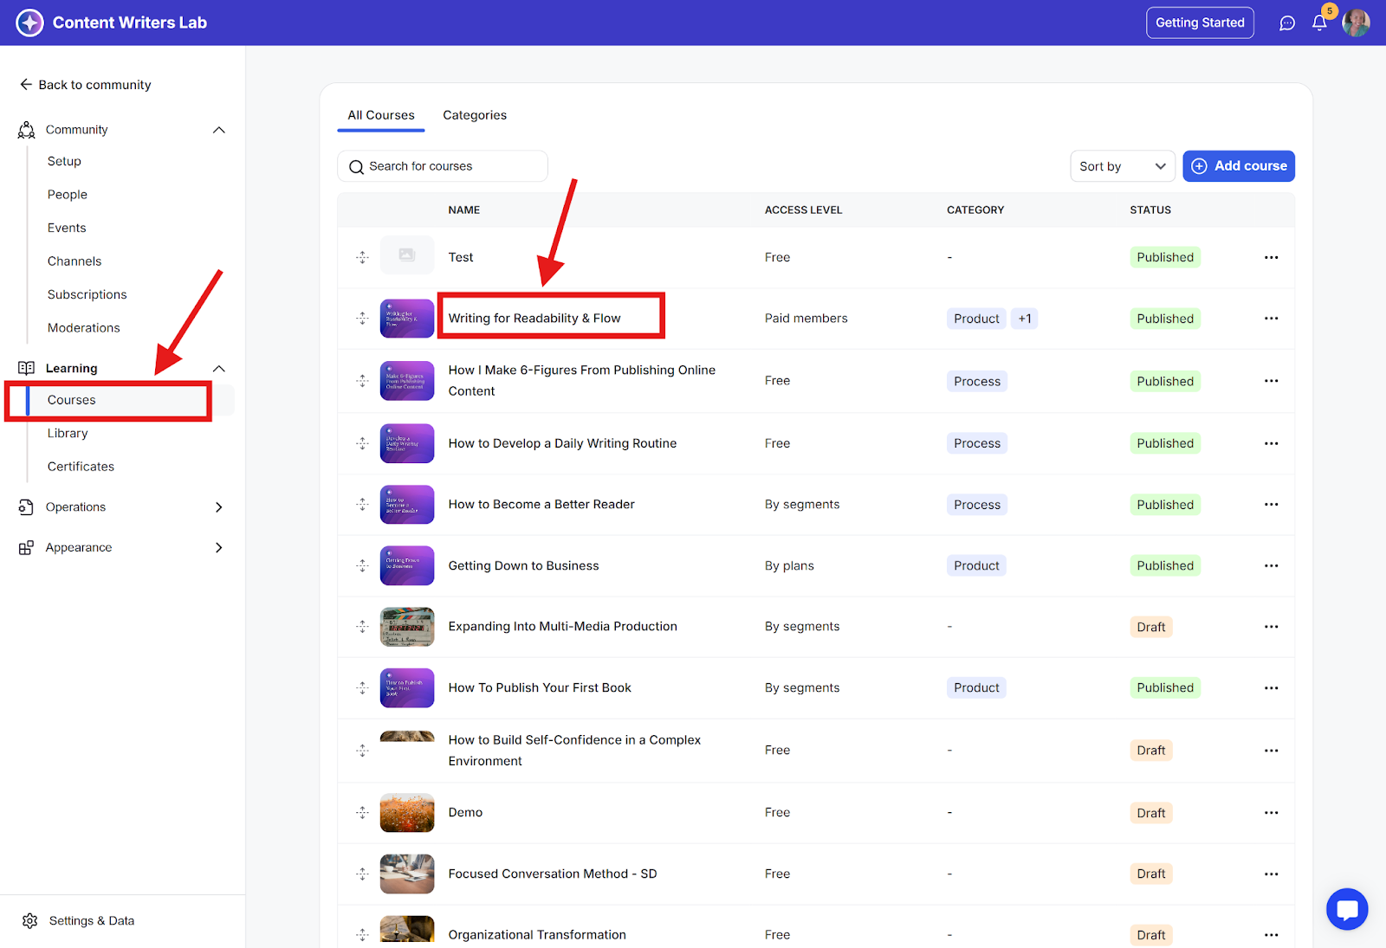
Task: Click the Content Writers Lab logo
Action: 29,23
